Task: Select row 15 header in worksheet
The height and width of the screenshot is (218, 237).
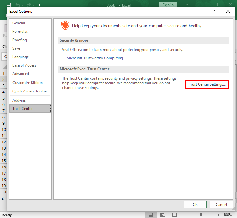Action: click(x=4, y=161)
